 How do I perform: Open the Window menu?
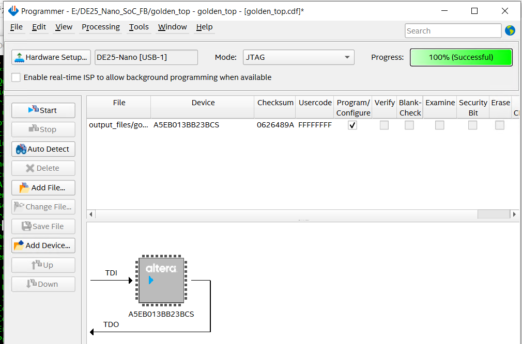(173, 27)
